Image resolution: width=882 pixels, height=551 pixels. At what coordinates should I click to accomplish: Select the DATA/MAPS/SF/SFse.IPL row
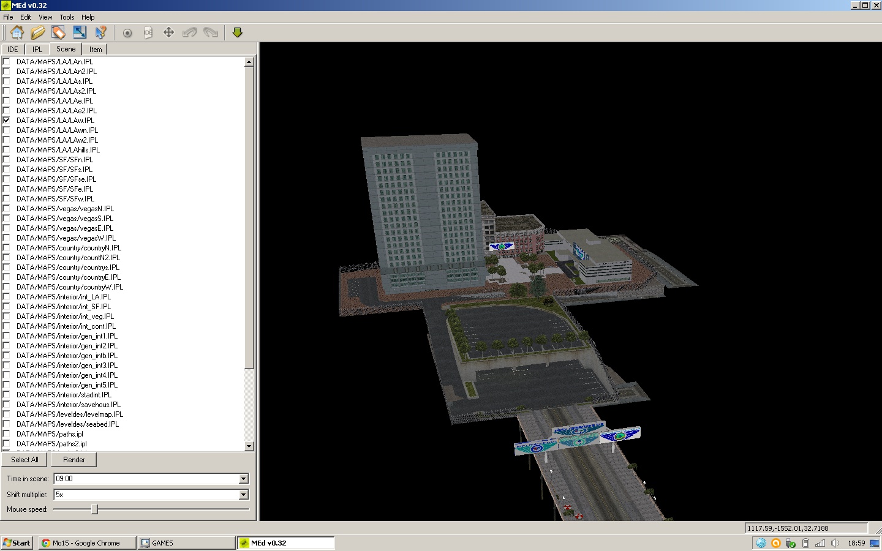pyautogui.click(x=56, y=179)
